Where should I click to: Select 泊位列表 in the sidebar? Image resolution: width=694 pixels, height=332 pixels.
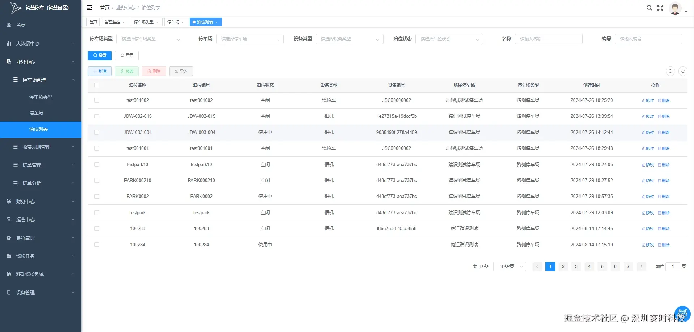pos(40,129)
